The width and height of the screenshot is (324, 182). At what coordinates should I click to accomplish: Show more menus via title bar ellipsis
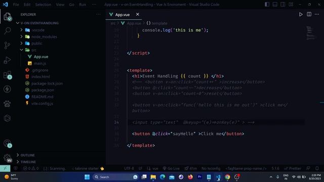94,5
